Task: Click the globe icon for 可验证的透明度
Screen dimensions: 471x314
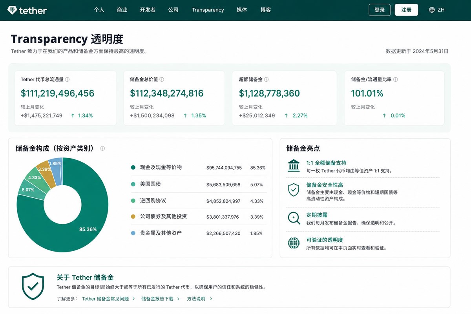Action: click(294, 243)
